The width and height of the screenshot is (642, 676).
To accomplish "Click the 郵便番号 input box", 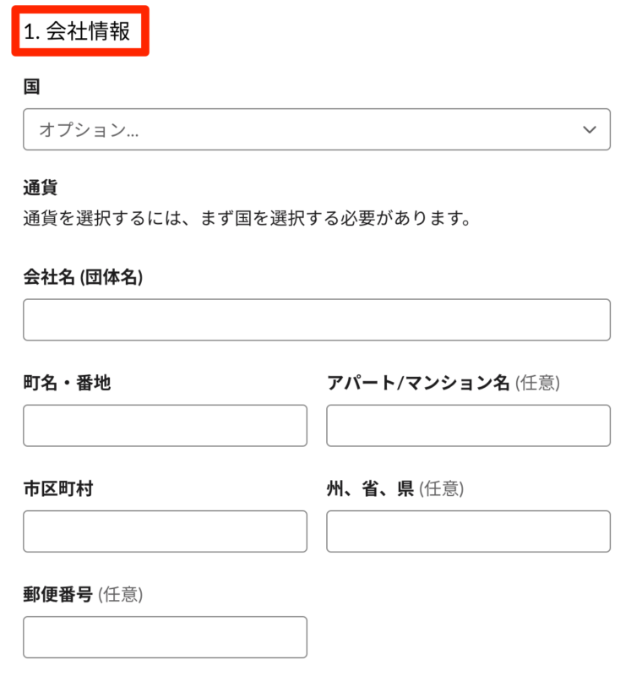I will [165, 637].
